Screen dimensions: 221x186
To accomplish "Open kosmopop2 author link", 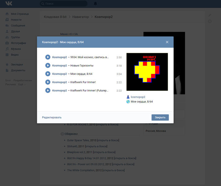I will point(138,97).
